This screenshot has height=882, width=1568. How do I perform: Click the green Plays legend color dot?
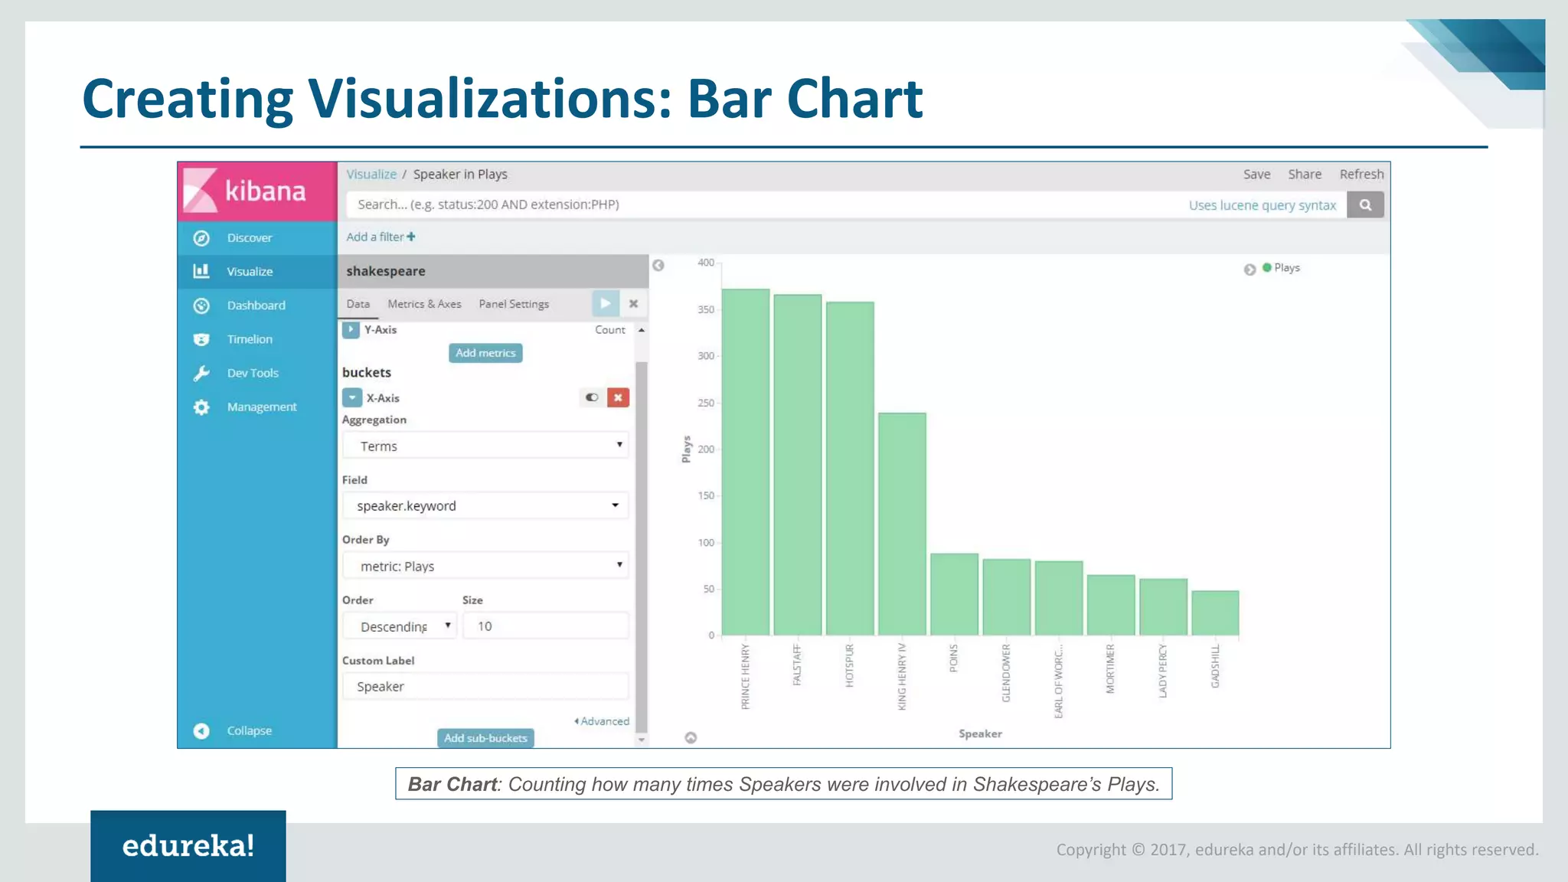pos(1267,267)
